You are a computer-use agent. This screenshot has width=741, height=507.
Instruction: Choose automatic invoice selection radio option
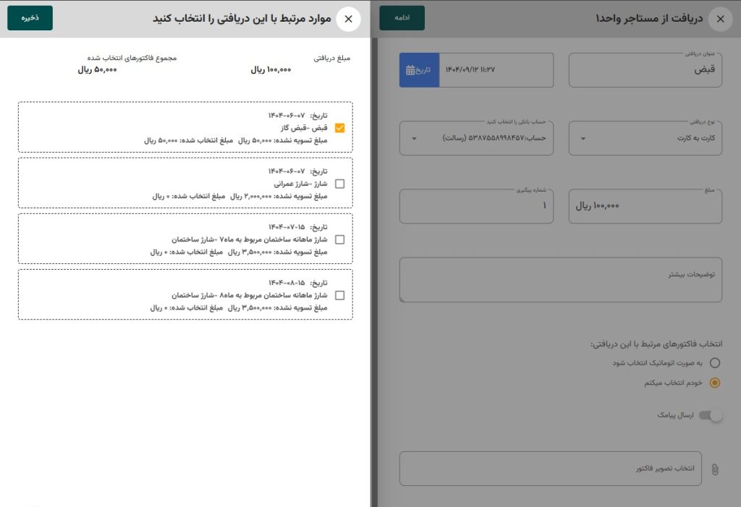[715, 363]
